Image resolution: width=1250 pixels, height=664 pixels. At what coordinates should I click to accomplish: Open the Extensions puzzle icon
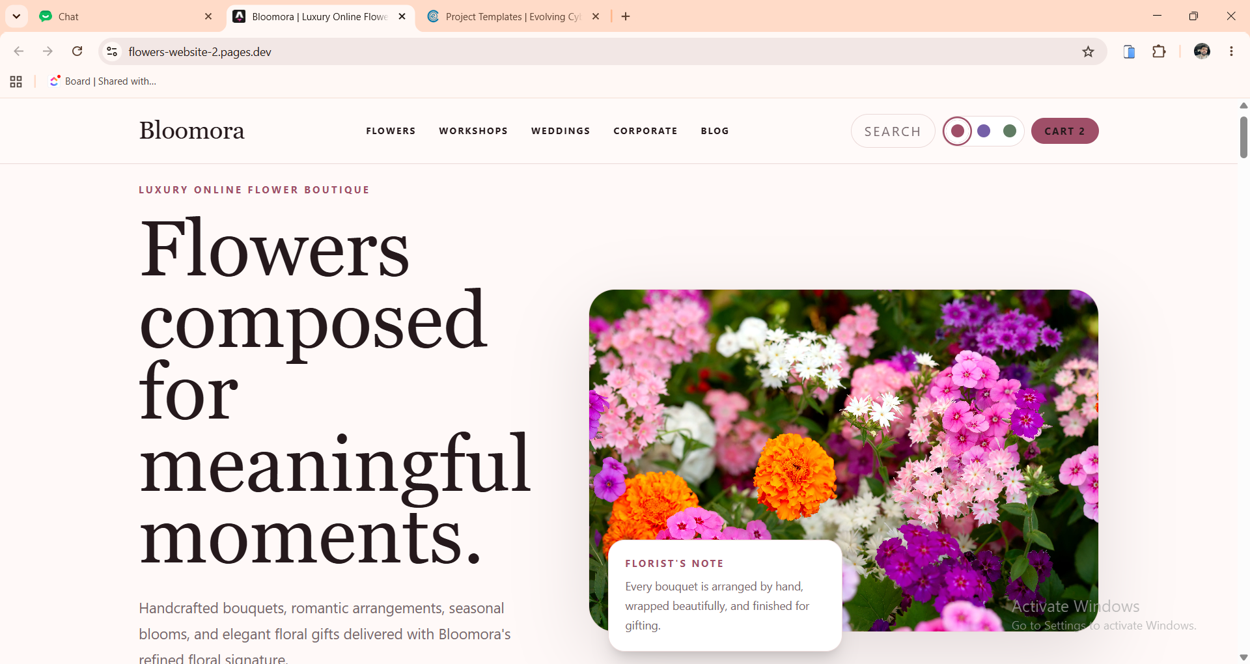pos(1159,51)
